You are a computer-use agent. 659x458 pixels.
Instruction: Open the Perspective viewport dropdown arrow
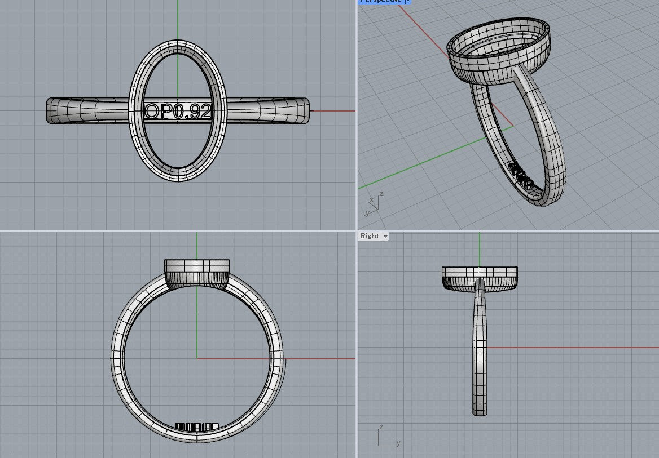[x=407, y=1]
